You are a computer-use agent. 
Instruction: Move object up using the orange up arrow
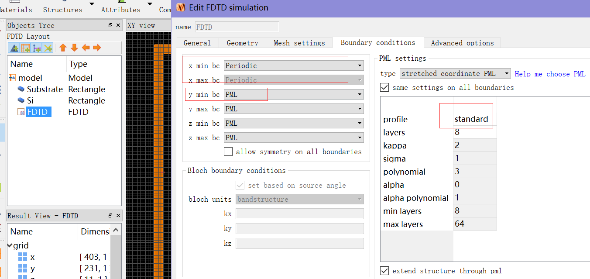[x=63, y=48]
